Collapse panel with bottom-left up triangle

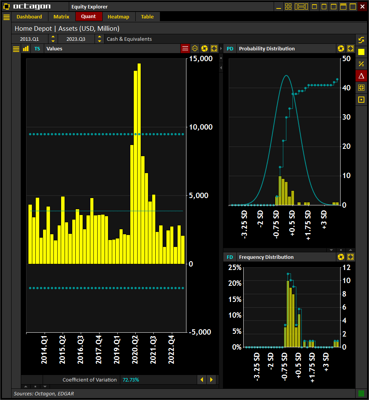click(26, 387)
